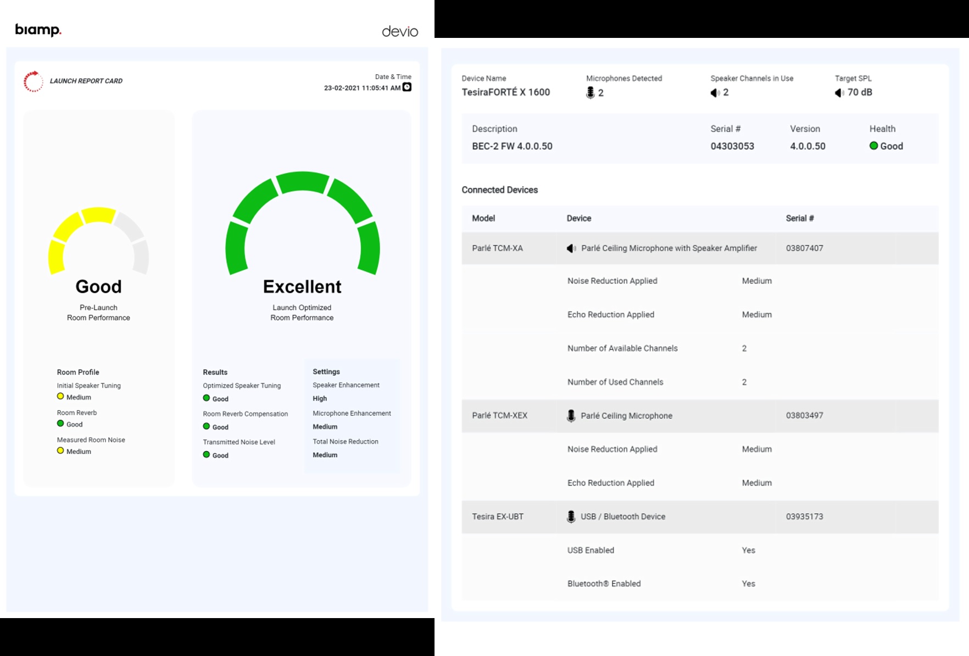Click serial number 04303053
This screenshot has height=656, width=969.
[732, 146]
